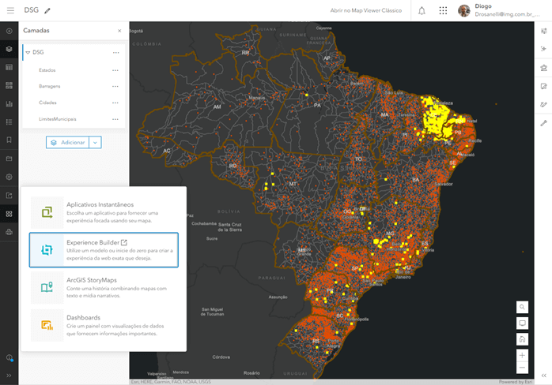Open the Adicionar dropdown arrow

click(95, 142)
